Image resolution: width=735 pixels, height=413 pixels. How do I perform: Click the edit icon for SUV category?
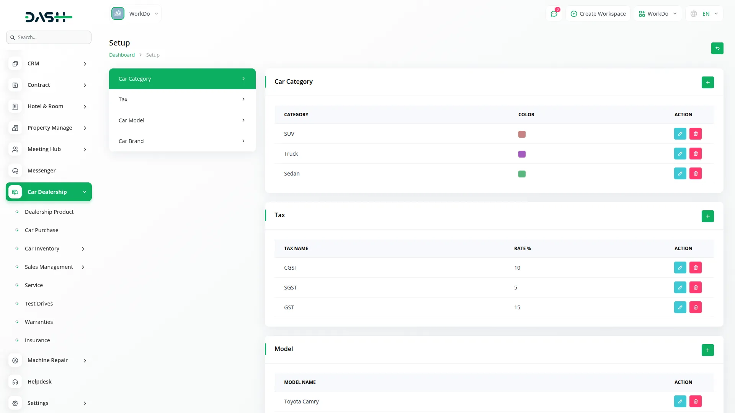coord(680,134)
